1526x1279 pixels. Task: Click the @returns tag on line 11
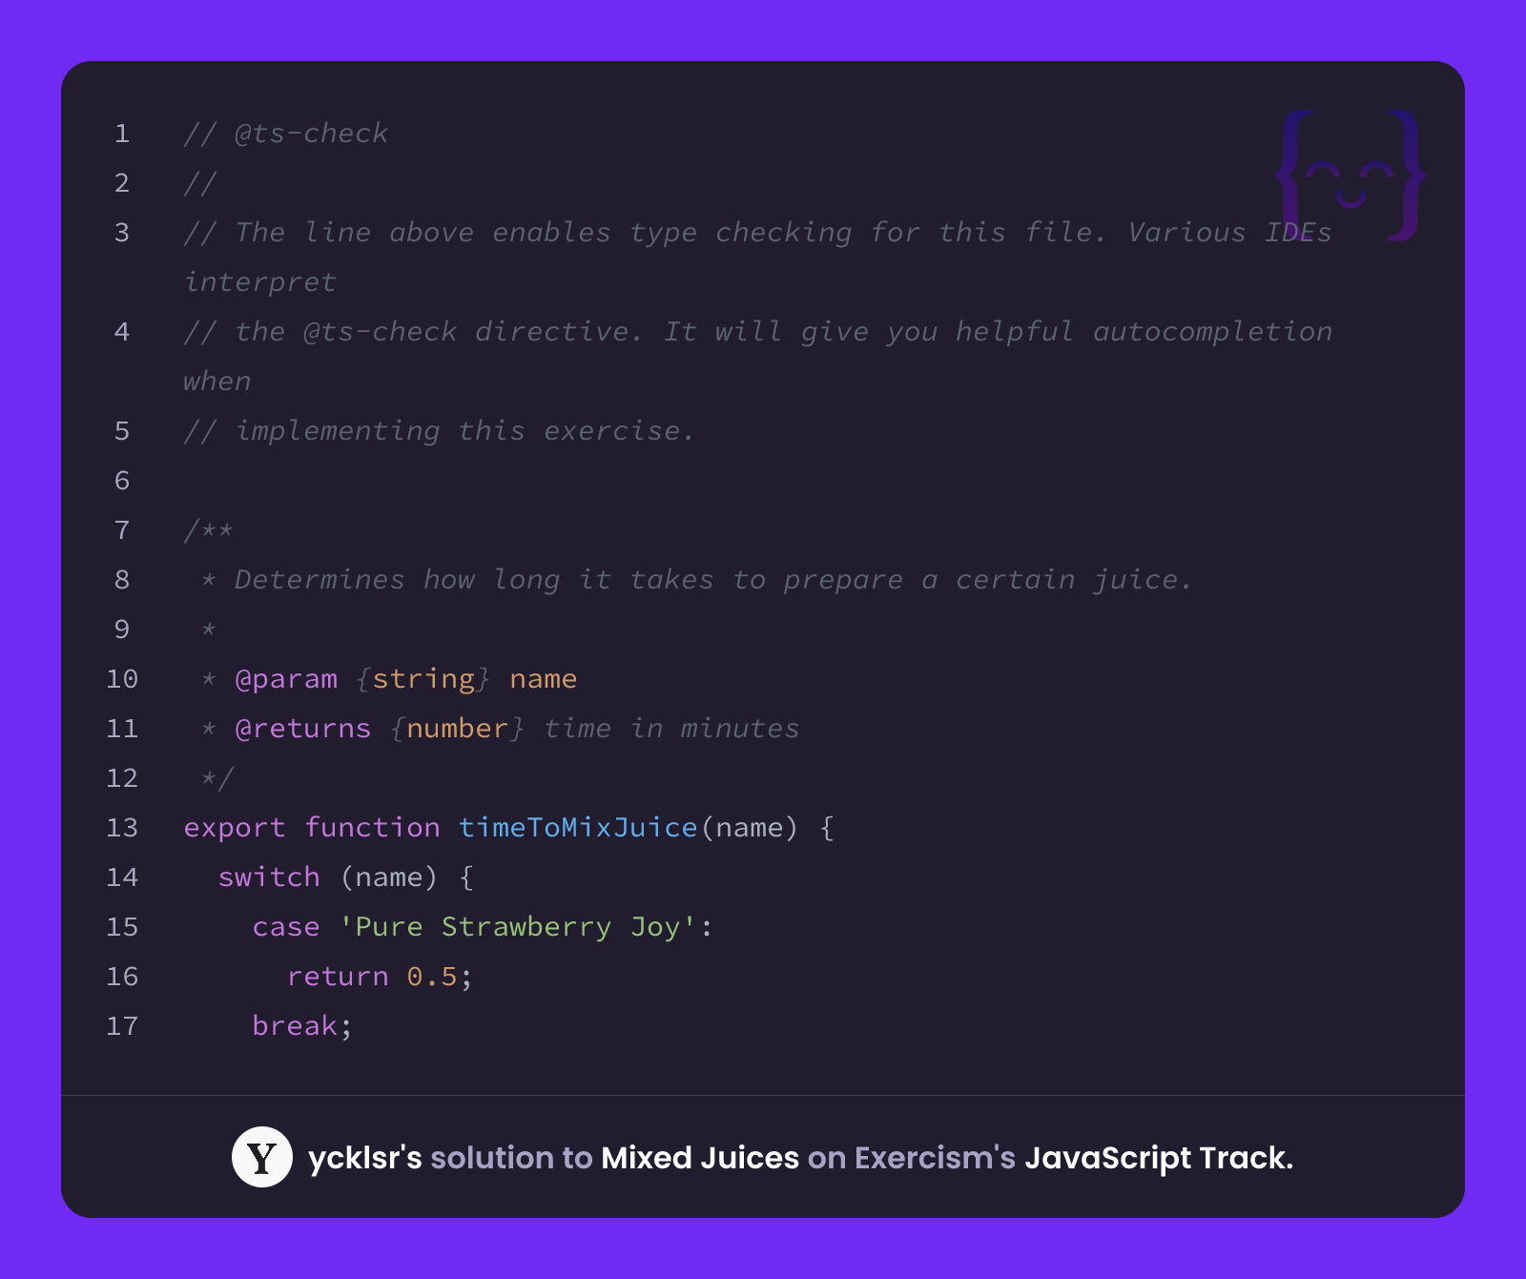(302, 729)
